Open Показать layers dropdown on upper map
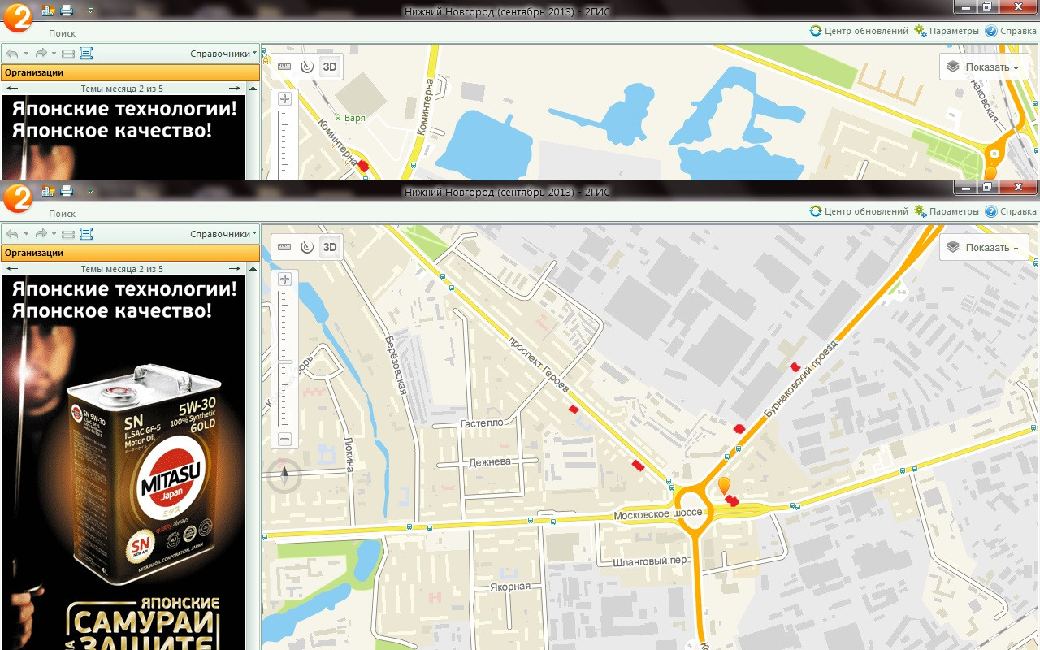 [x=983, y=67]
